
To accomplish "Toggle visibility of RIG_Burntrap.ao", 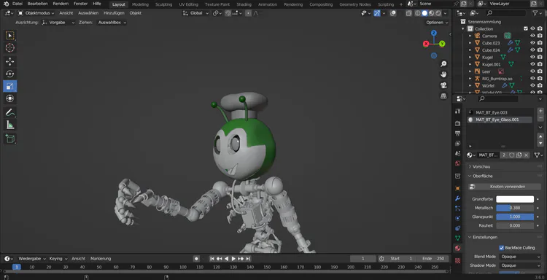I will click(532, 79).
